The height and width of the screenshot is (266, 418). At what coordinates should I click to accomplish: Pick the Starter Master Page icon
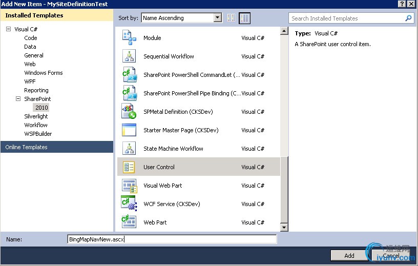(x=129, y=130)
